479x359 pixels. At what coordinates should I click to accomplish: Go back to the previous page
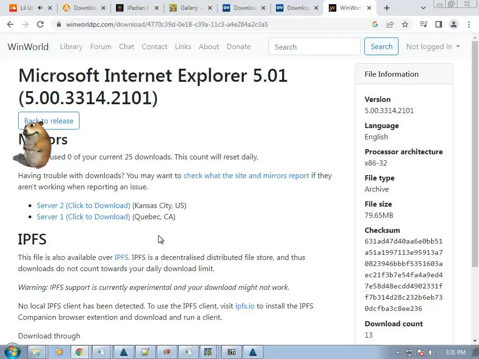[10, 24]
